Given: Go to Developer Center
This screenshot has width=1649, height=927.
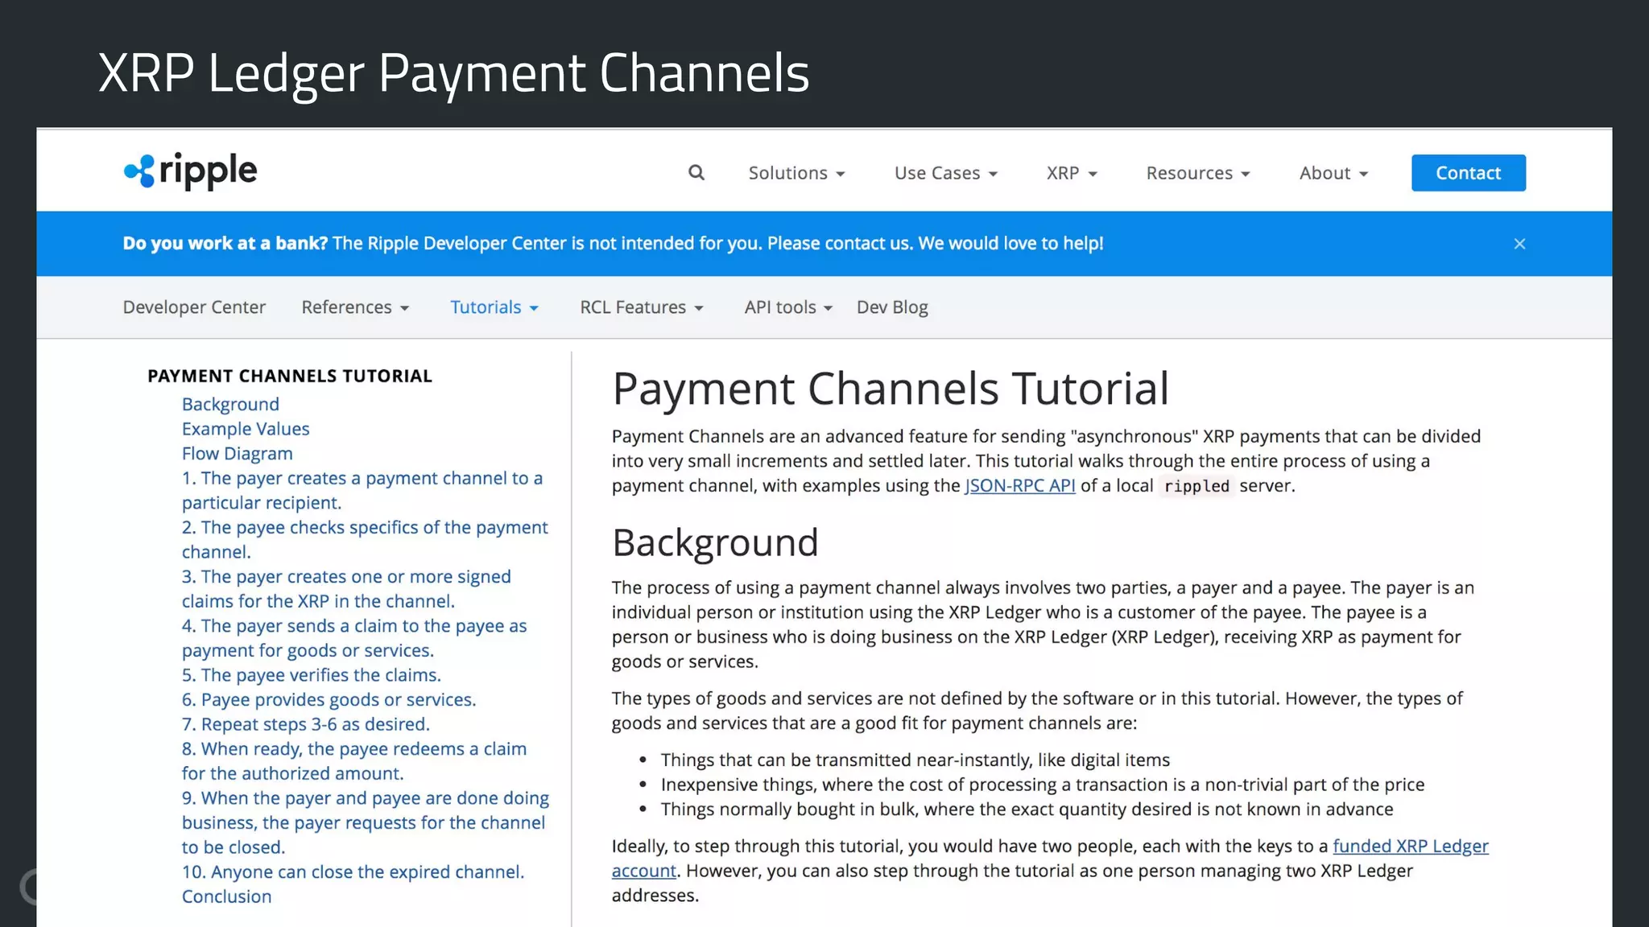Looking at the screenshot, I should pyautogui.click(x=194, y=307).
